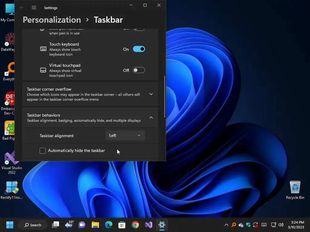Check Automatically hide the taskbar
310x232 pixels.
click(42, 150)
